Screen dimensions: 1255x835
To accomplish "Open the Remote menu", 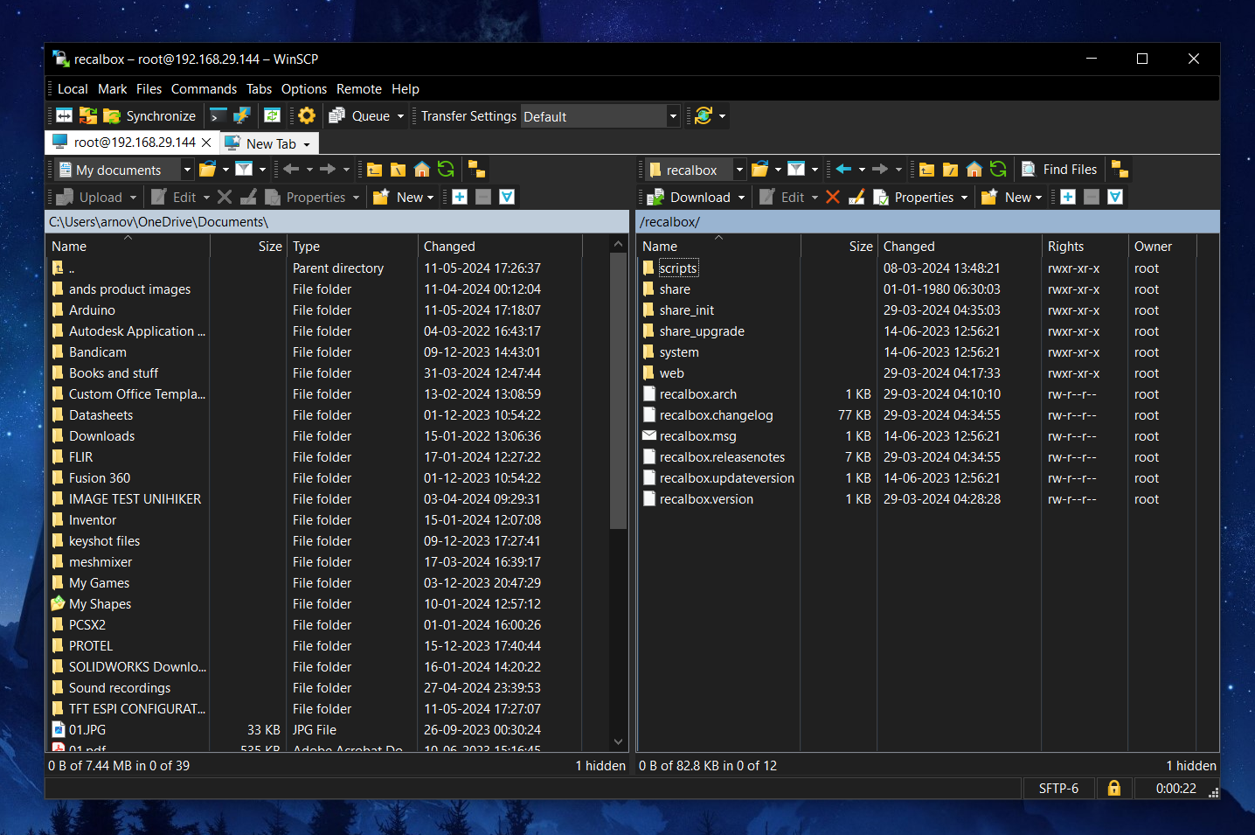I will pyautogui.click(x=359, y=88).
